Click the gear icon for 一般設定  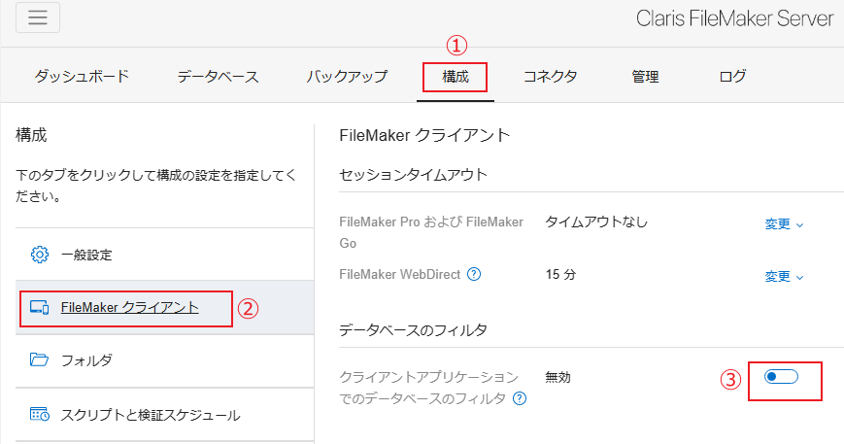coord(40,255)
